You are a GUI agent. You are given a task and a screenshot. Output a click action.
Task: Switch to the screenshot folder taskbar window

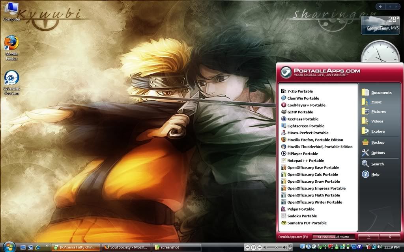(x=176, y=247)
